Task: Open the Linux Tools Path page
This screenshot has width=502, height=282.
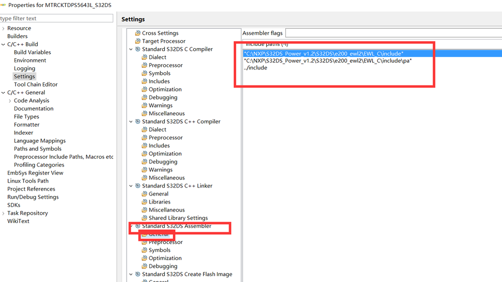Action: [28, 181]
